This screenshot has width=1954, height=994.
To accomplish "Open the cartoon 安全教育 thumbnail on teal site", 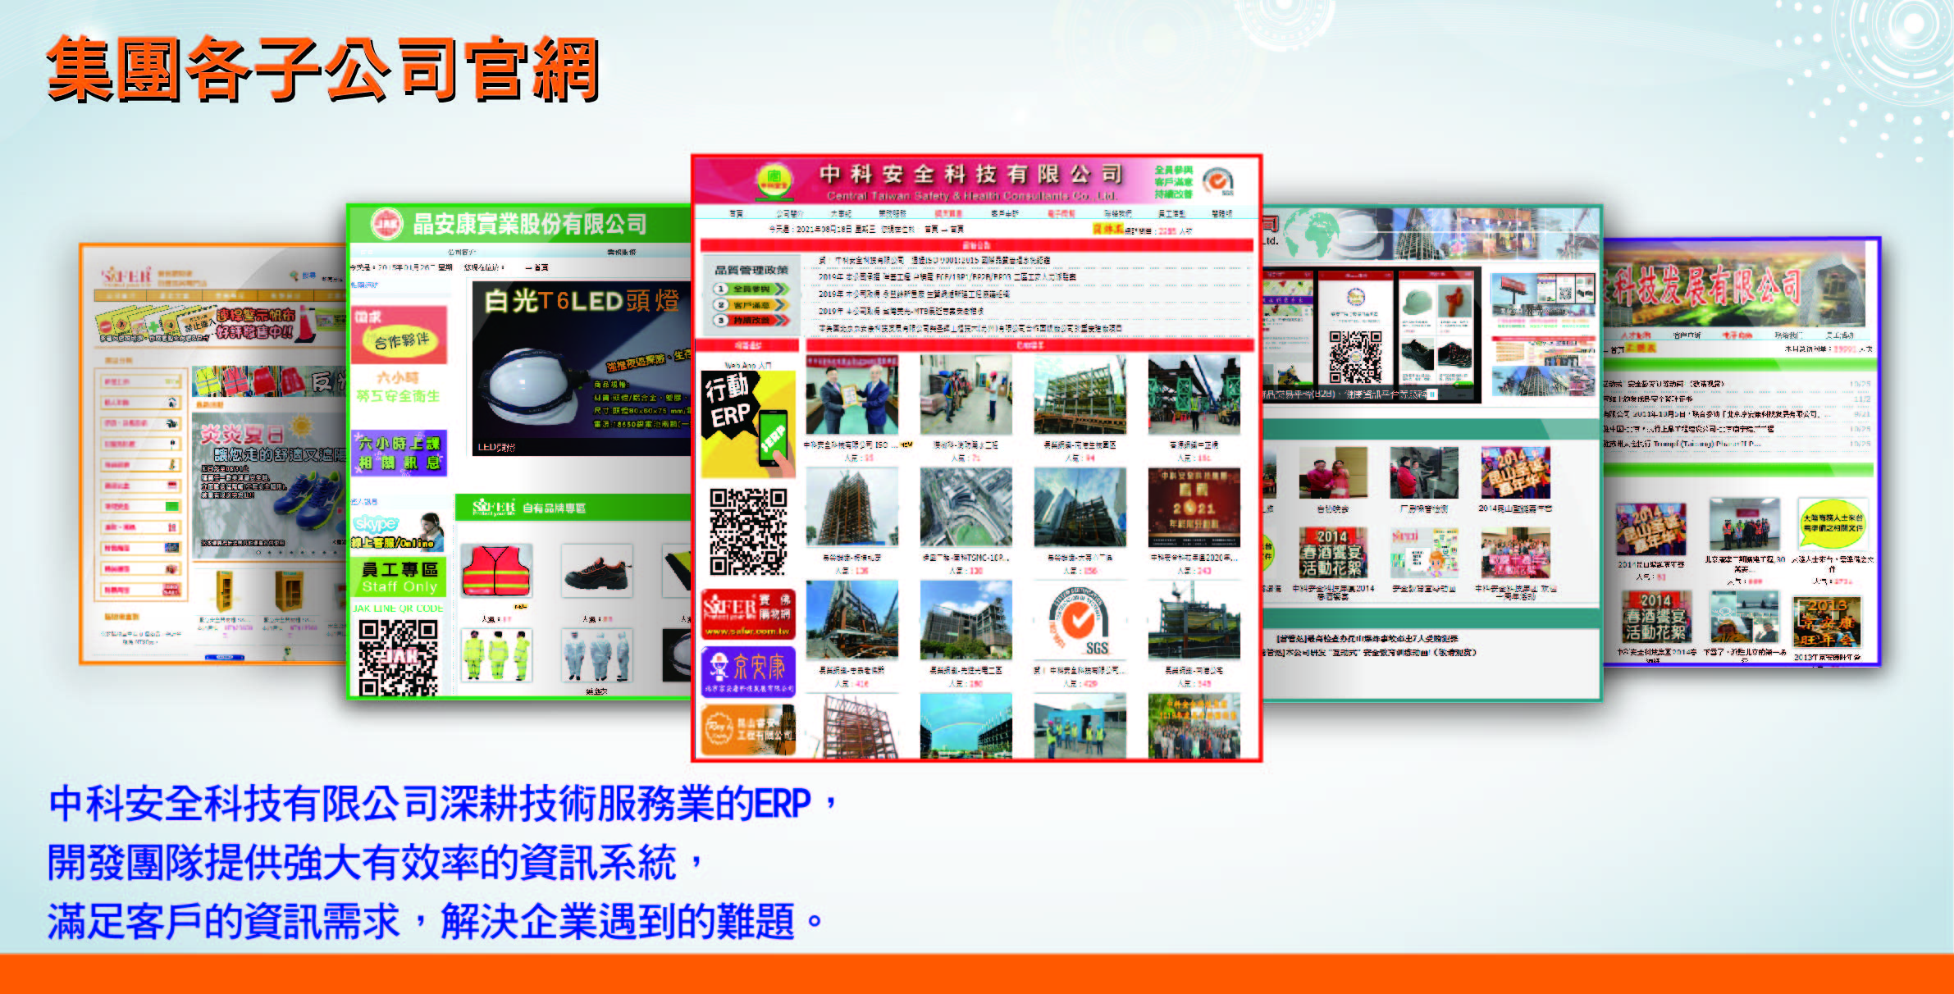I will click(x=1424, y=553).
